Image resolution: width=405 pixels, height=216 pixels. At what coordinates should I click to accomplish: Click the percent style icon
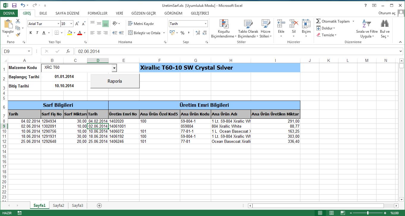182,33
